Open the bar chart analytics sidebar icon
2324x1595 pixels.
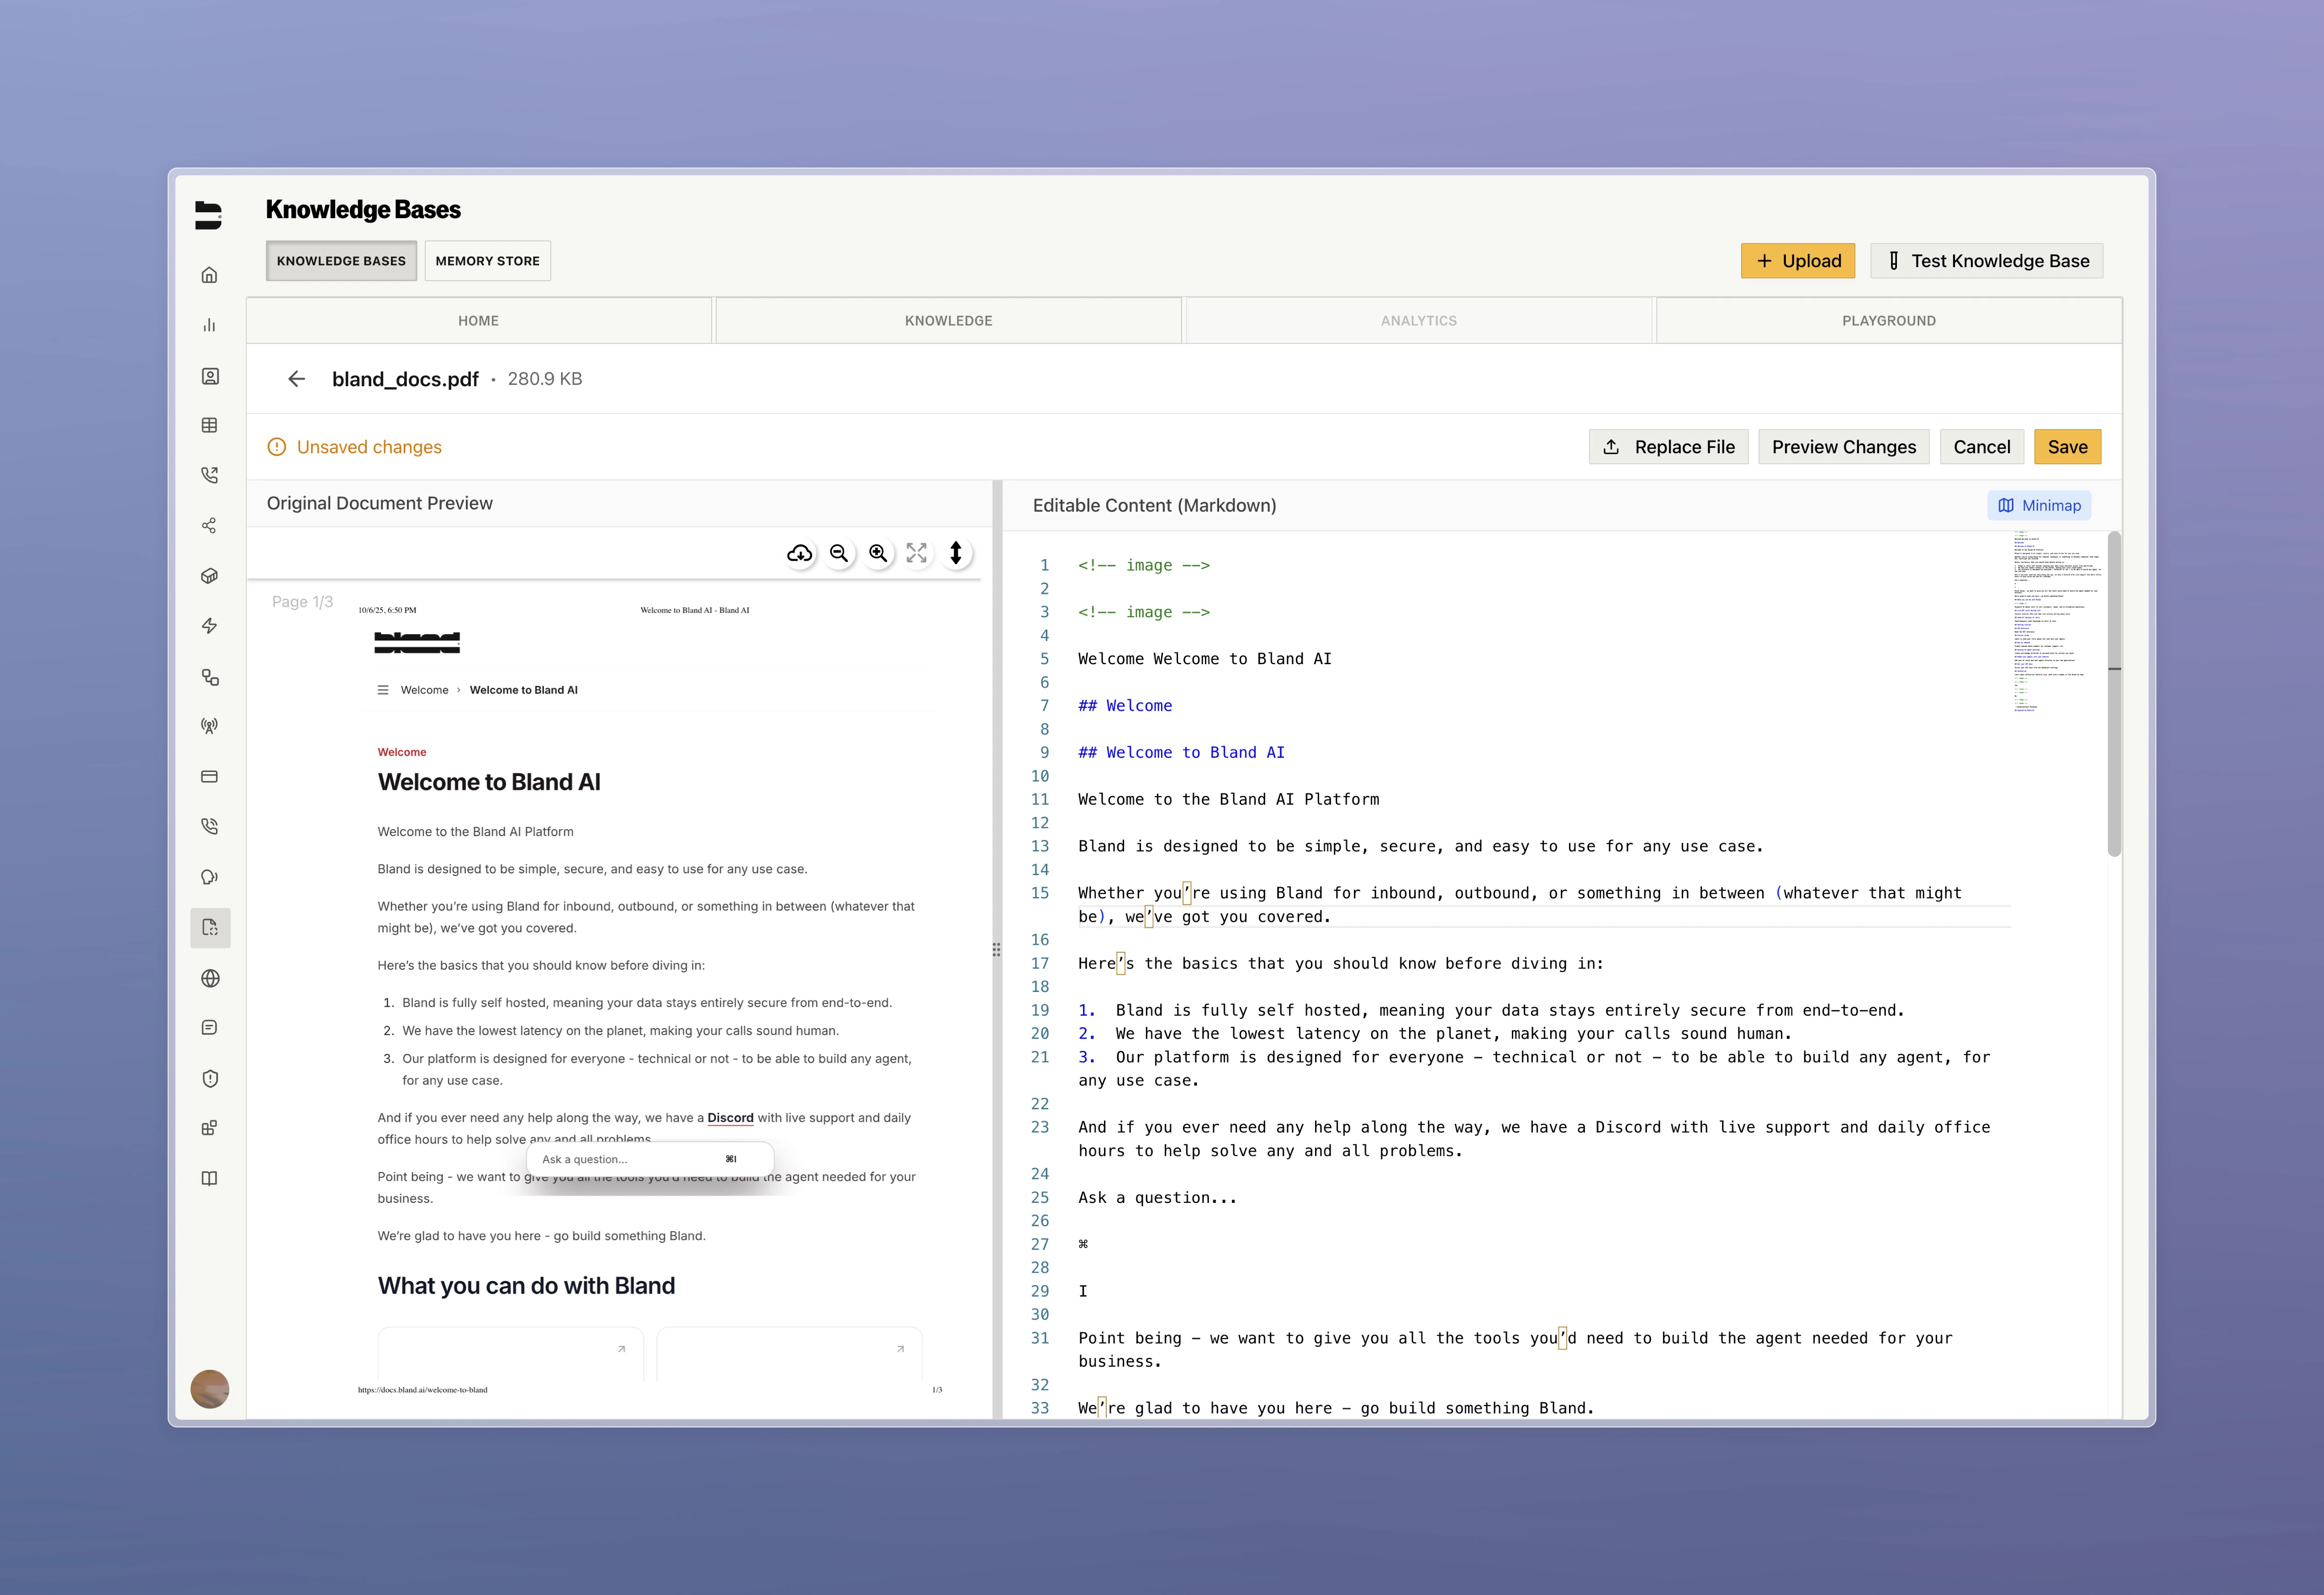pyautogui.click(x=209, y=325)
